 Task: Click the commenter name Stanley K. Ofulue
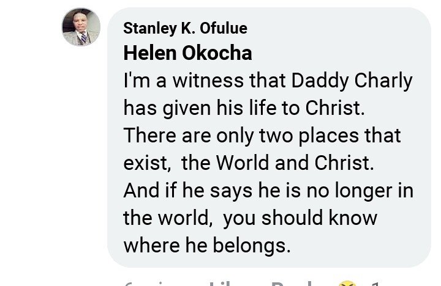click(x=185, y=28)
